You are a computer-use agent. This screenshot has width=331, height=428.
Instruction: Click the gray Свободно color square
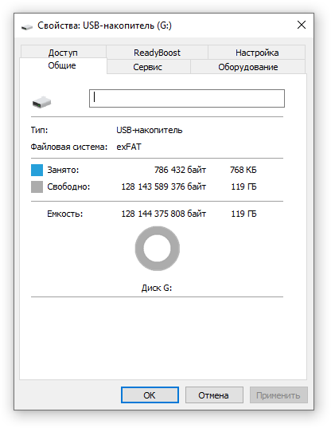37,187
